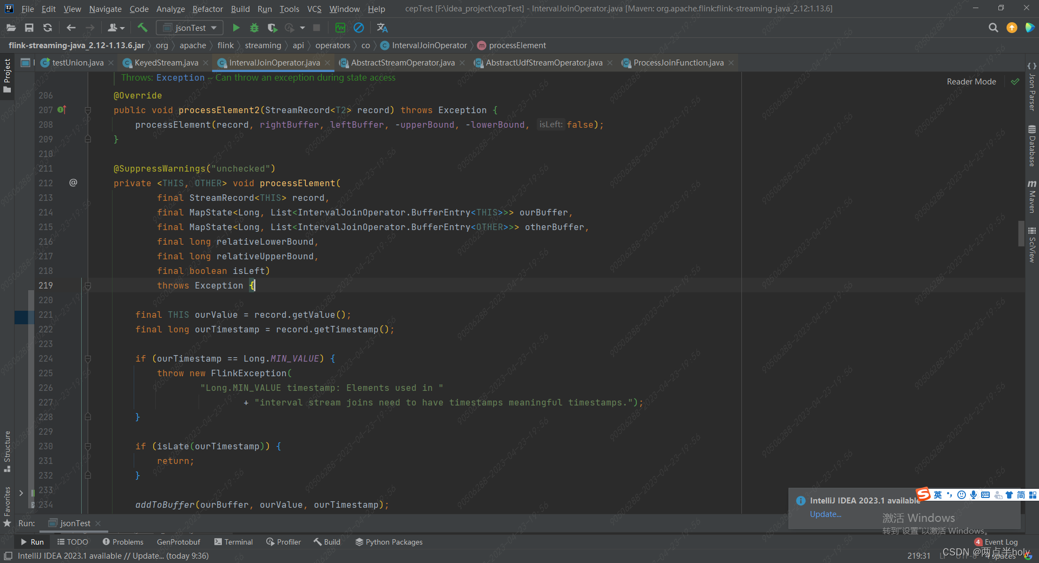Open Search Everywhere magnifier icon

tap(993, 28)
